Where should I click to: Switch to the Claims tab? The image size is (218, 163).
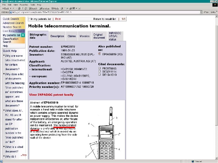[x=71, y=36]
